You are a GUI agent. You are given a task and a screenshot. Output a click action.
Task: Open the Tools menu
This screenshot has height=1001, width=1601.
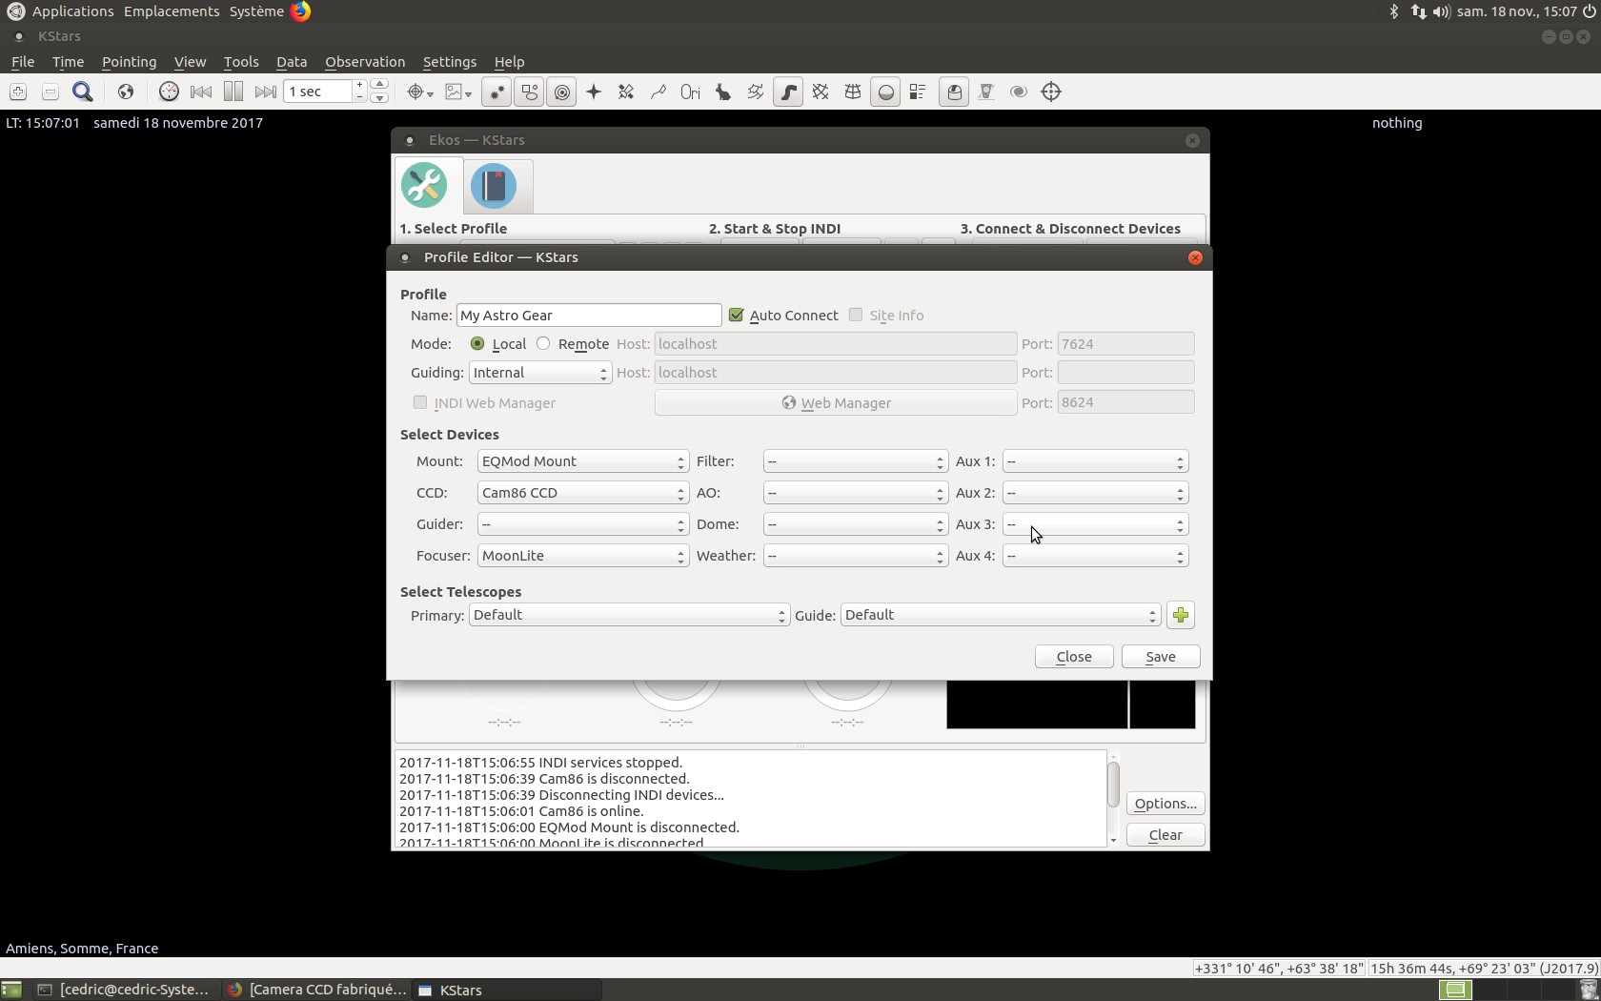241,62
